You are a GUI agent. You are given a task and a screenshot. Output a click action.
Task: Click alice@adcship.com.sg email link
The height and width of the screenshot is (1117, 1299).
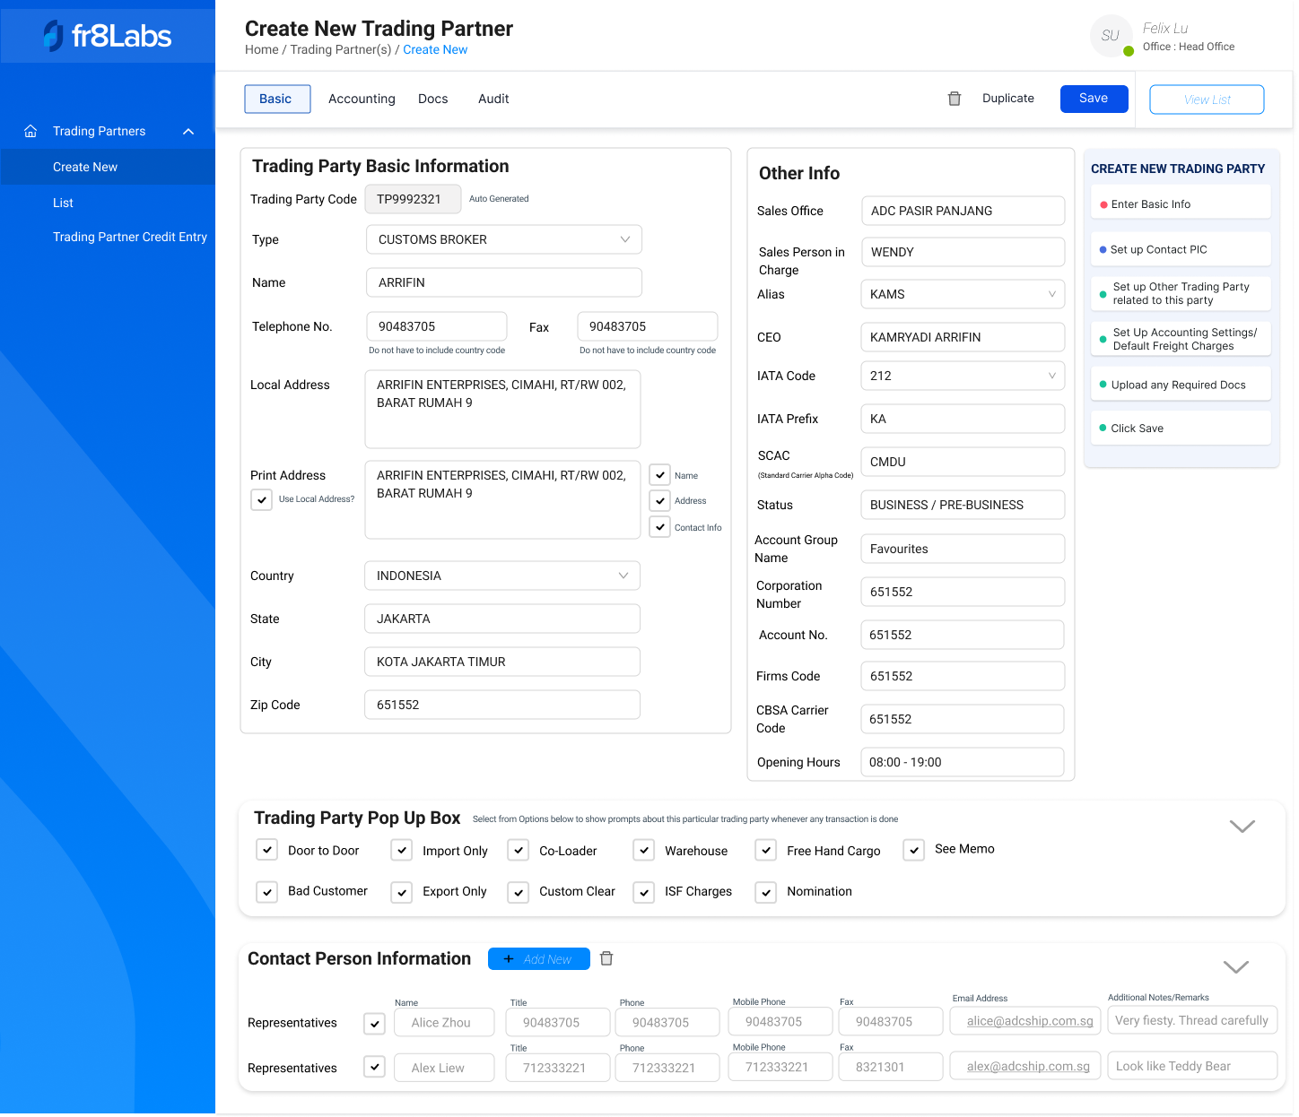(x=1030, y=1021)
